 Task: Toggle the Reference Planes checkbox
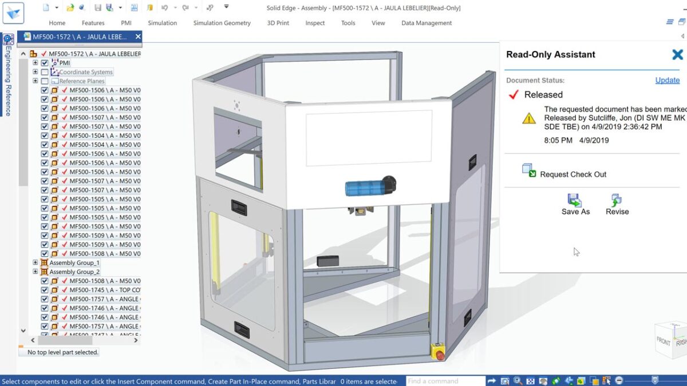click(x=45, y=81)
